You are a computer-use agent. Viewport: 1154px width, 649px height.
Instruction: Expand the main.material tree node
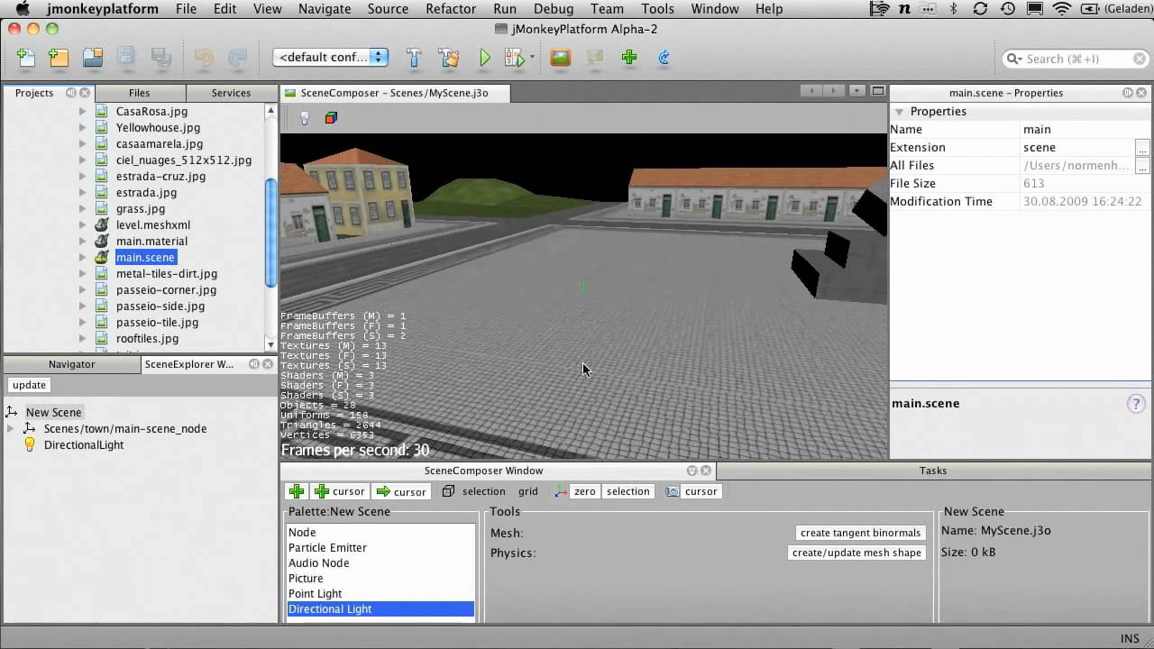click(x=82, y=242)
